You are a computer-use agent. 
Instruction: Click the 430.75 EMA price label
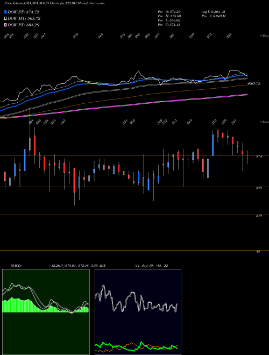pyautogui.click(x=254, y=83)
